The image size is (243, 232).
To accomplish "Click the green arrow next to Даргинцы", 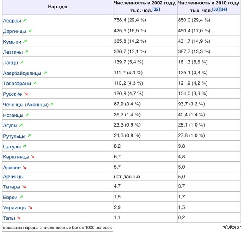I will tap(30, 31).
